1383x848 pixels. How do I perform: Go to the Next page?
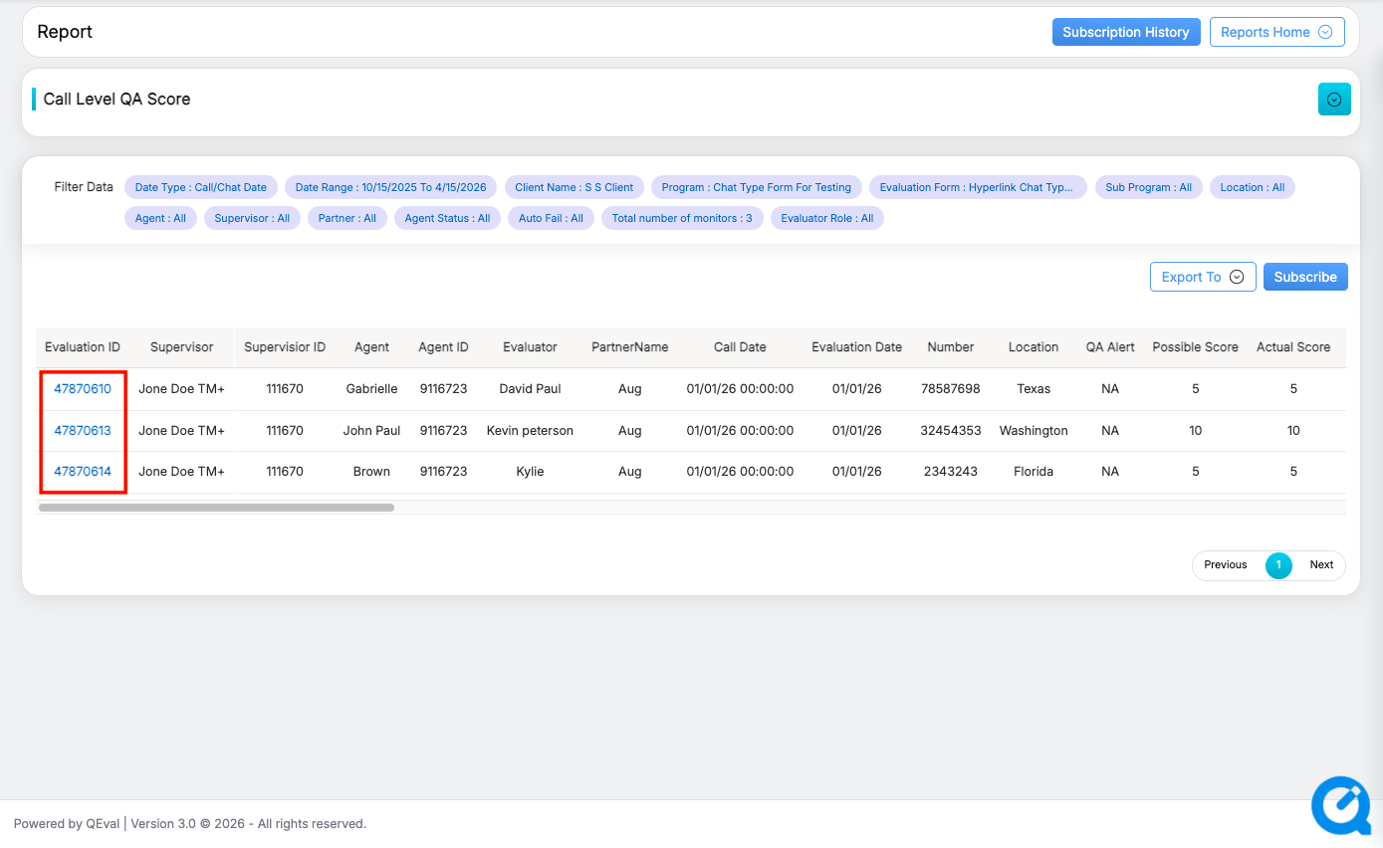(x=1320, y=565)
